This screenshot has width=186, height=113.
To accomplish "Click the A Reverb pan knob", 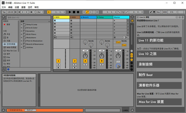I will coord(85,55).
